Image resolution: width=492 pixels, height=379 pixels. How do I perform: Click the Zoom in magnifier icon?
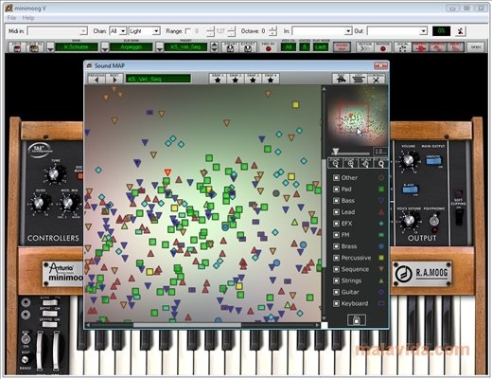tap(350, 163)
